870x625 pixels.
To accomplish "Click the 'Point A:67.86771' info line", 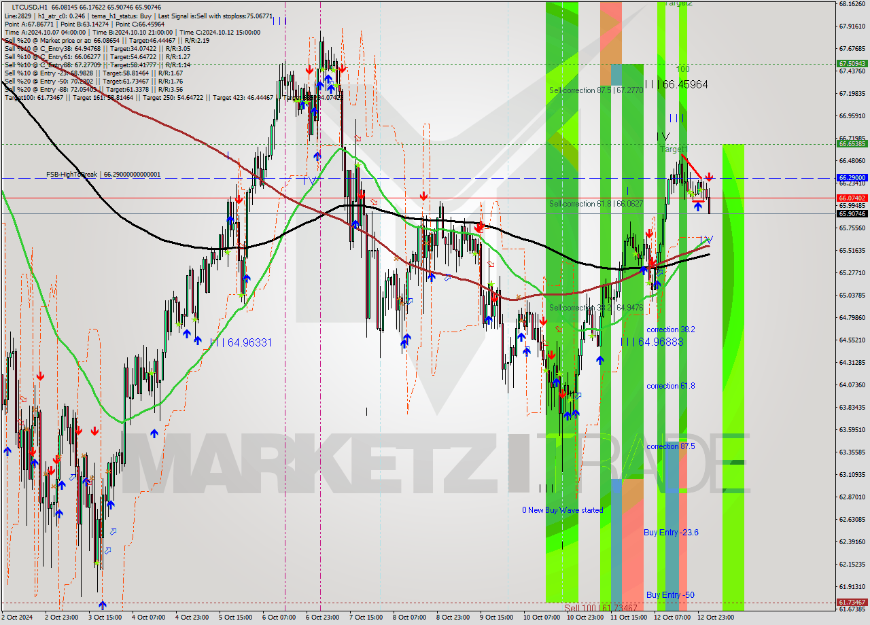I will coord(84,24).
